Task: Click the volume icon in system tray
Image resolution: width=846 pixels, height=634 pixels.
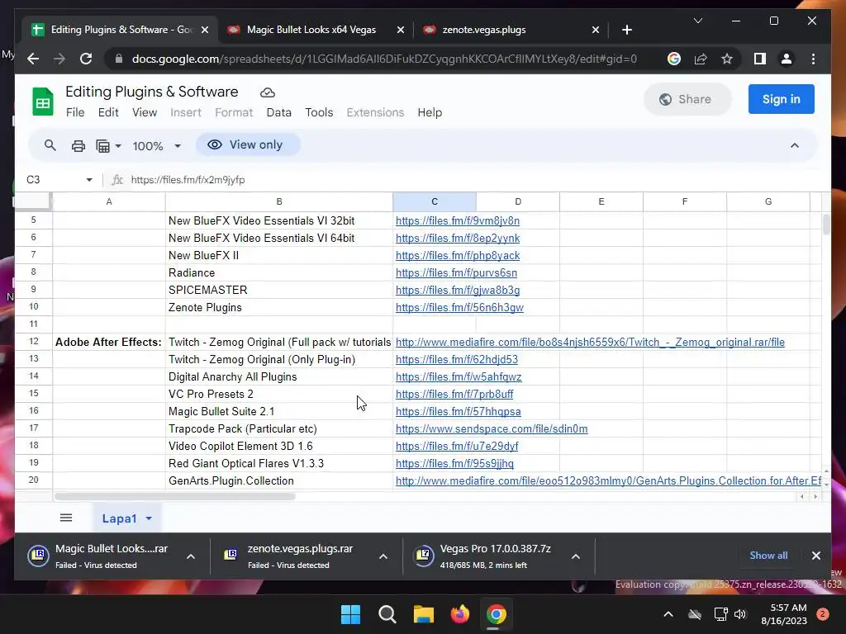Action: pos(739,614)
